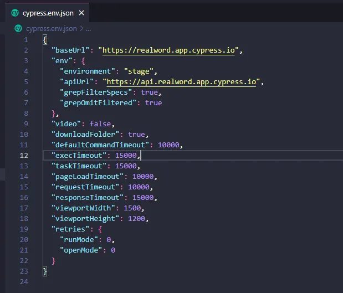Click the 0 value of runMode
Screen dimensions: 343x293
pyautogui.click(x=109, y=240)
